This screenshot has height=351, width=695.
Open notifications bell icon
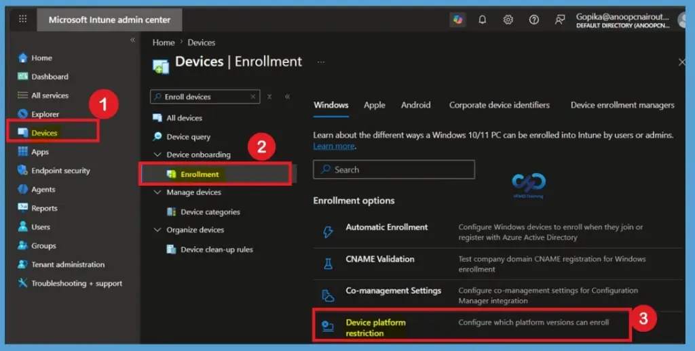[483, 20]
